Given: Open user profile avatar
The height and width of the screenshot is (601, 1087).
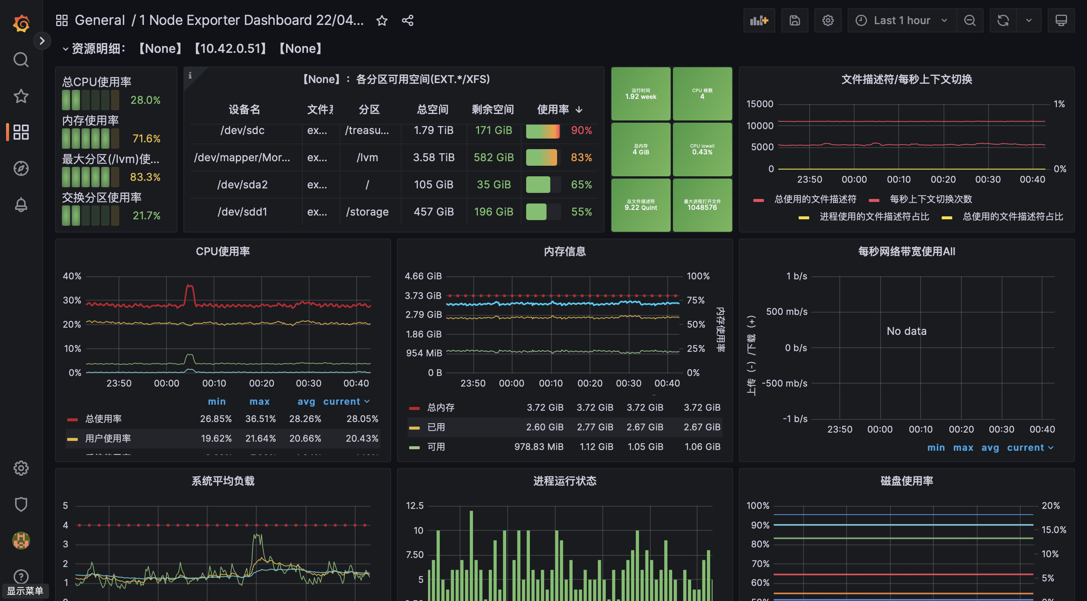Looking at the screenshot, I should [x=21, y=540].
